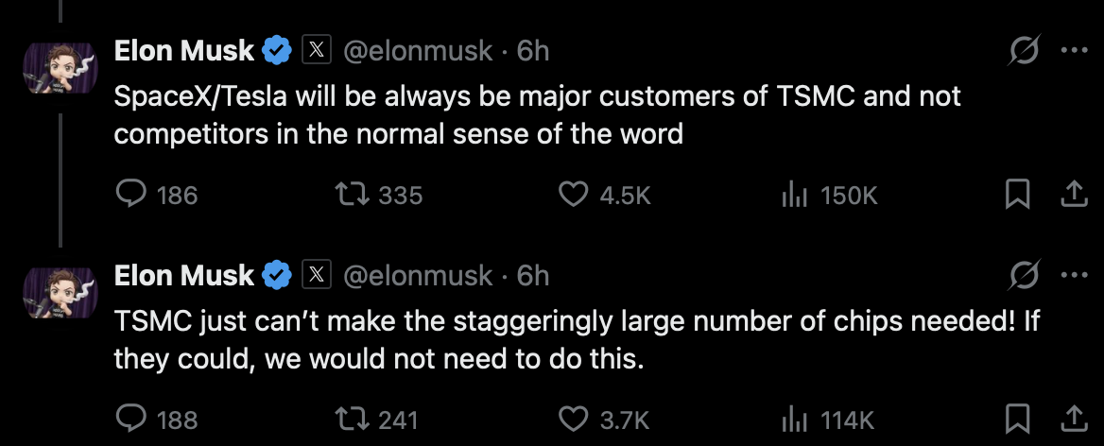View analytics for the 114K views tweet
The image size is (1104, 446).
pos(791,419)
